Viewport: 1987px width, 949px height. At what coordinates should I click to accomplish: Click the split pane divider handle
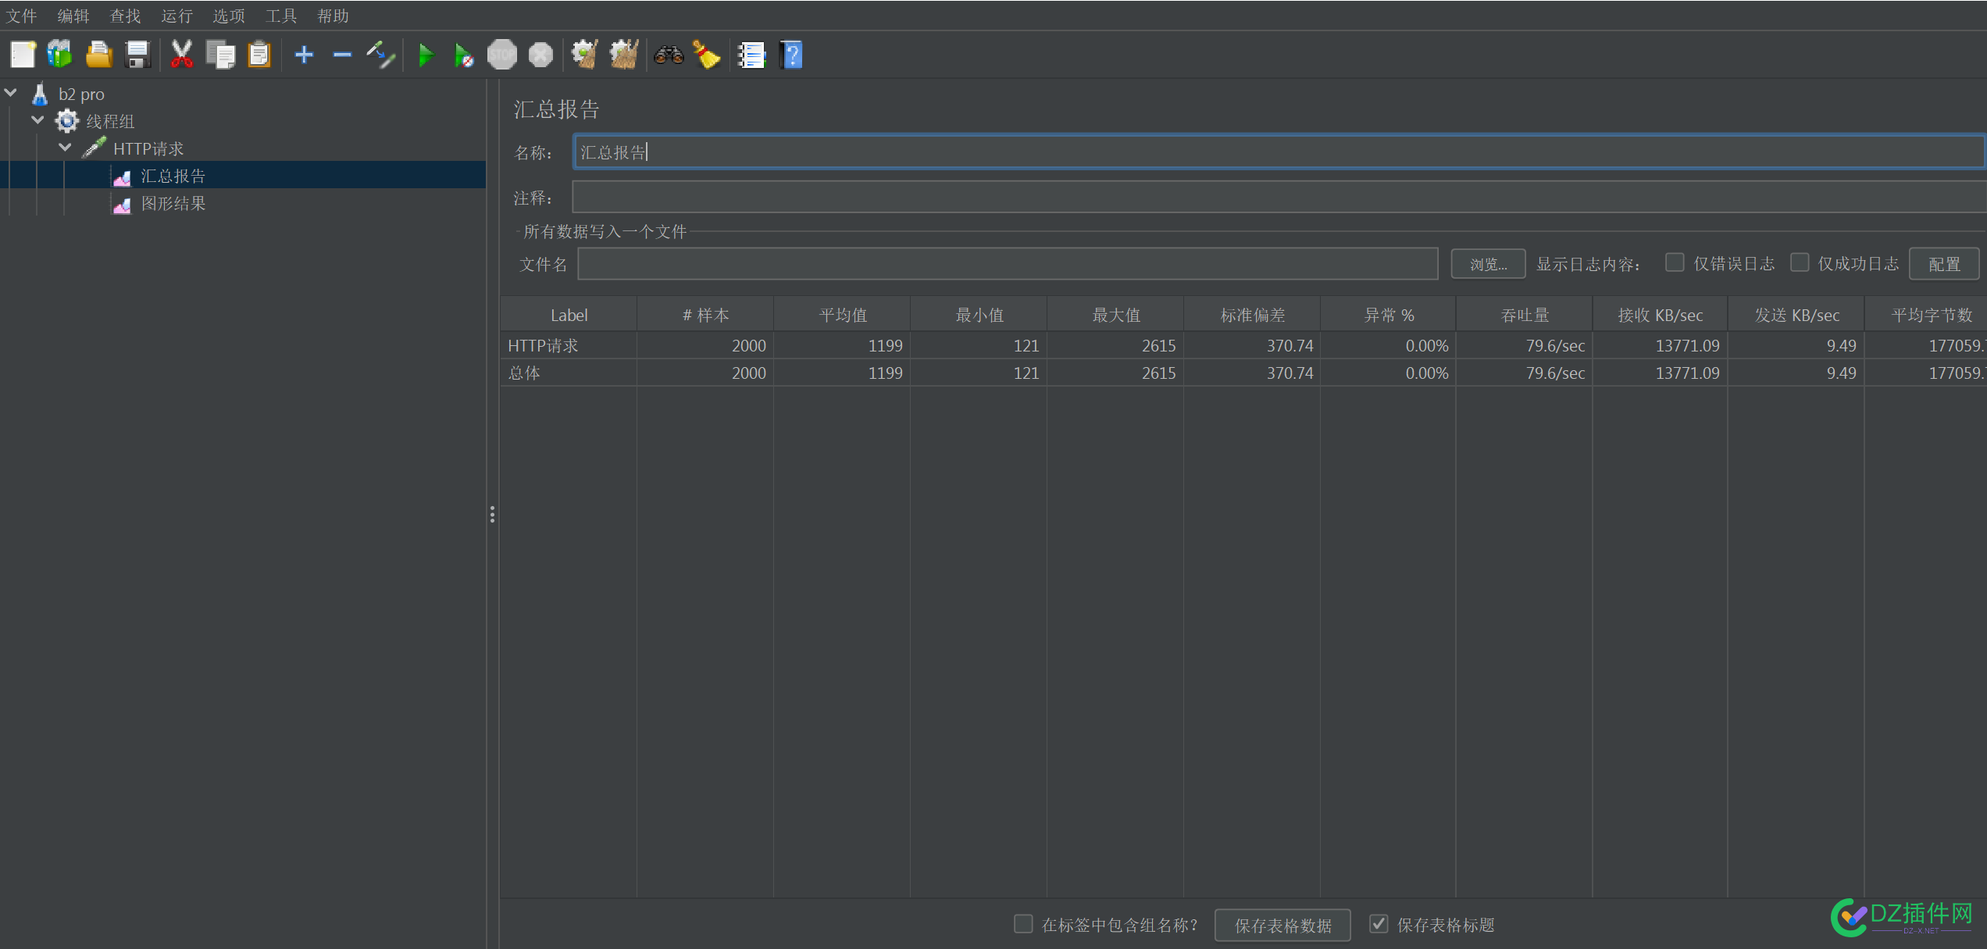click(x=492, y=514)
